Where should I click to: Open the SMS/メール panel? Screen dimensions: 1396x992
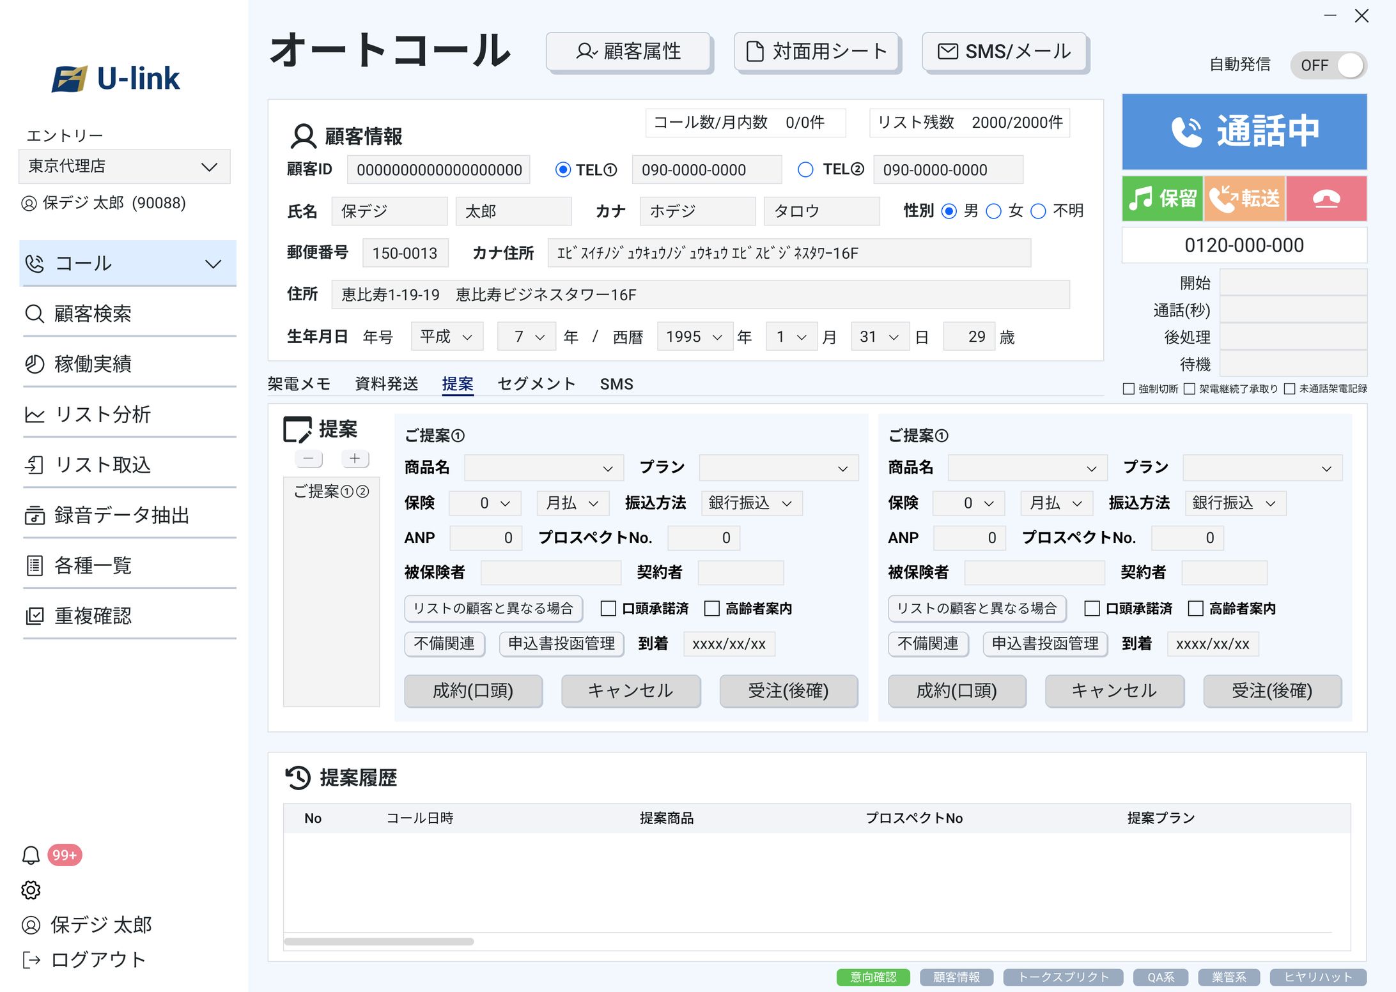(1004, 51)
